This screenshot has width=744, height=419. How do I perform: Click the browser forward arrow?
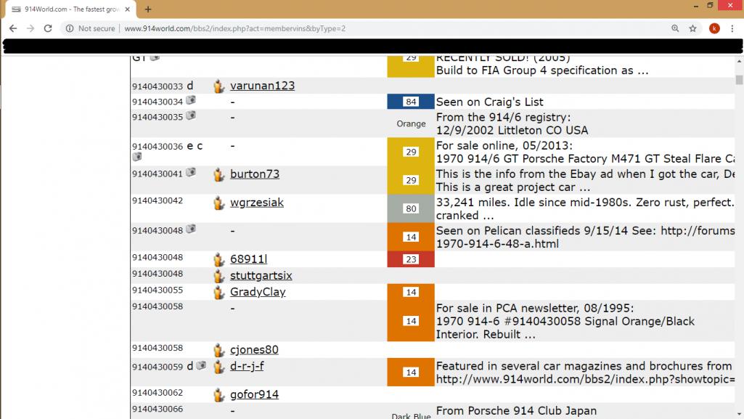(30, 28)
